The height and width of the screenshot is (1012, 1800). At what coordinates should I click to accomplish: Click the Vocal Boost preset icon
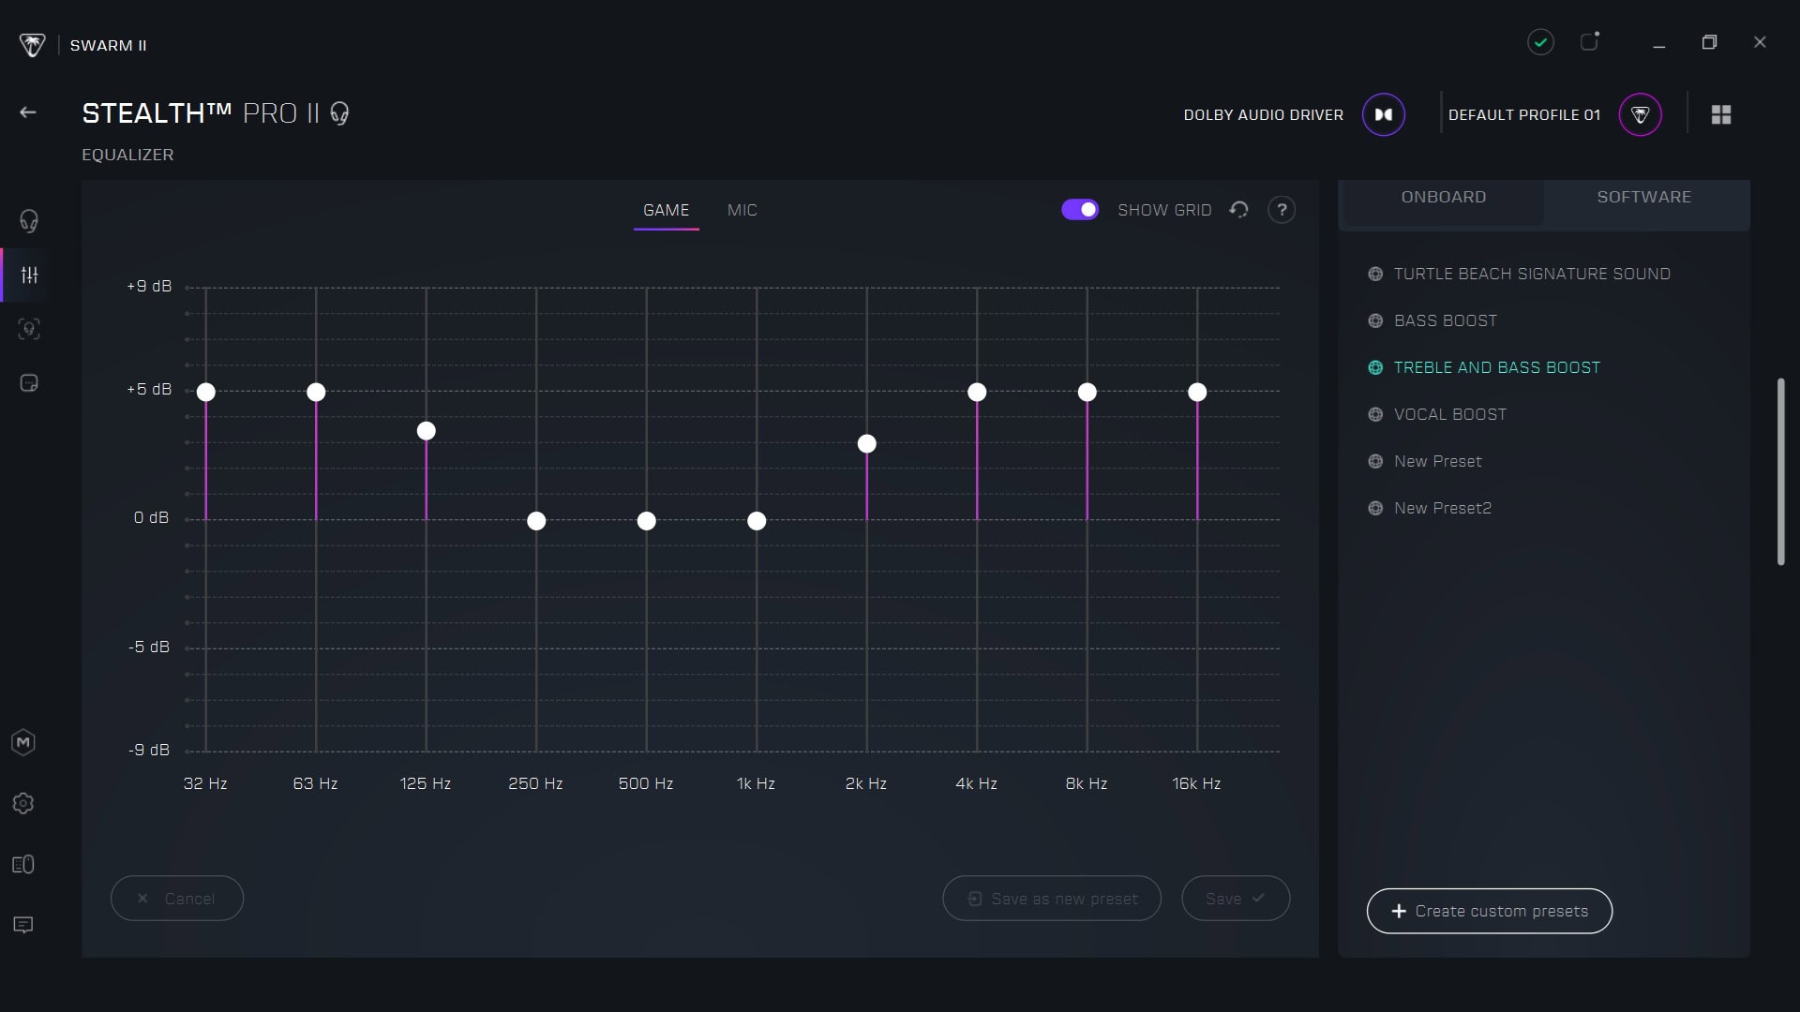[1375, 415]
